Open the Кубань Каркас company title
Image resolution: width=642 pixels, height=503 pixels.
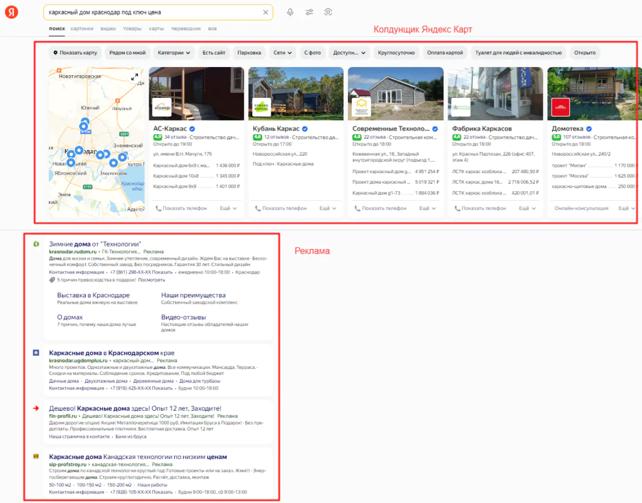click(276, 129)
